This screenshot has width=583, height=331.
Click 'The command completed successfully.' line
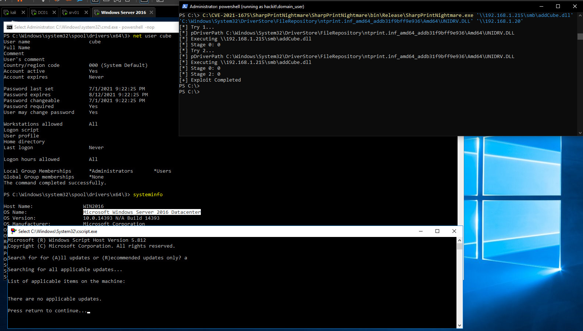pos(55,183)
